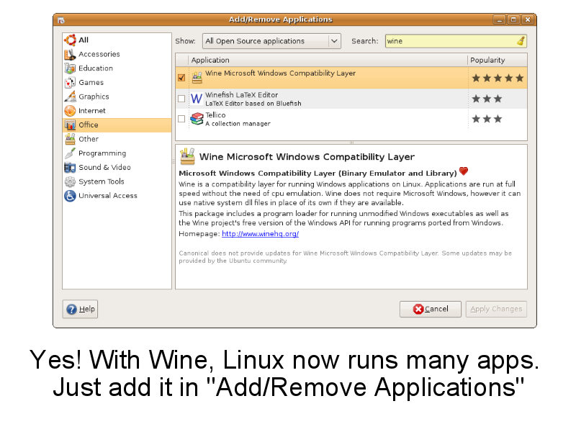Screen dimensions: 576x432
Task: Click 'LaTeX Editor based on Bluefish' text
Action: (x=253, y=104)
